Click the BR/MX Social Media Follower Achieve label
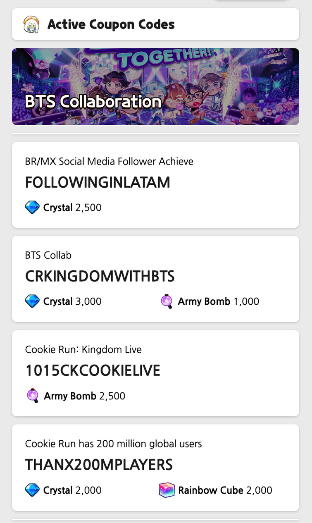The height and width of the screenshot is (523, 312). click(x=109, y=161)
